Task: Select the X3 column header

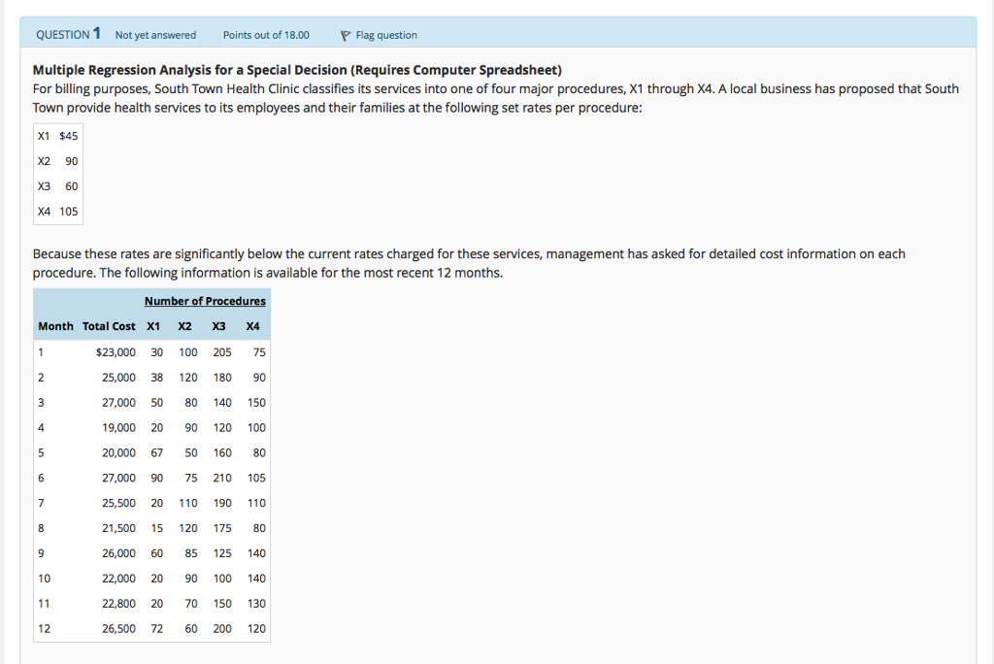Action: point(217,326)
